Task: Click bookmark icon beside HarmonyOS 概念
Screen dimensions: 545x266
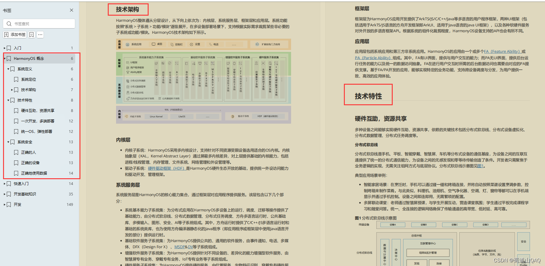Action: coord(9,59)
